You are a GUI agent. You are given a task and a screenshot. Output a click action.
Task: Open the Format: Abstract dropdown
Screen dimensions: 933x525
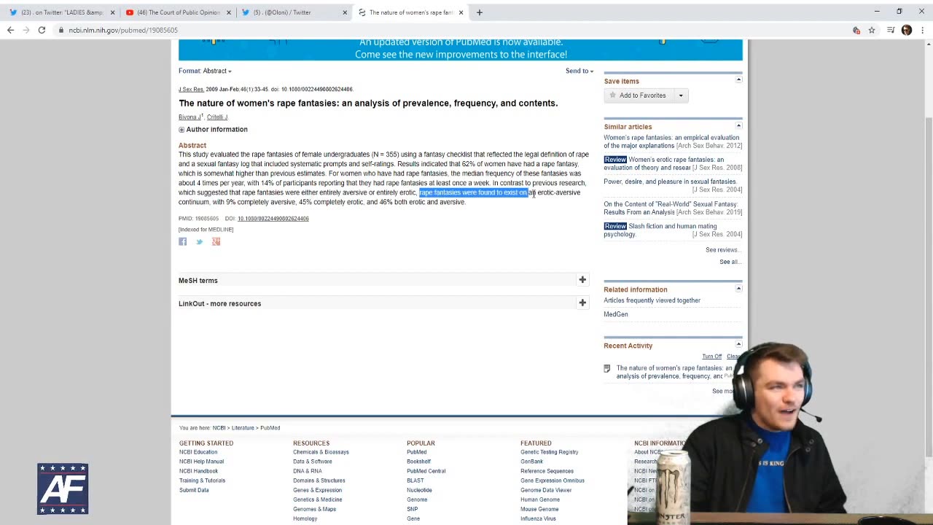pos(205,71)
